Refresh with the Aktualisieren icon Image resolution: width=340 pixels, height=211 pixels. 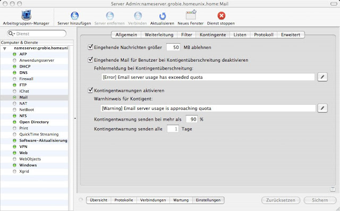click(162, 16)
